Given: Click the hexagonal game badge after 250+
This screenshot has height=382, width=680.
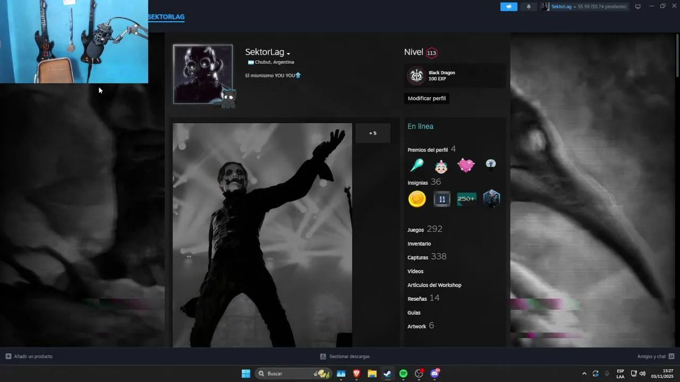Looking at the screenshot, I should 491,199.
